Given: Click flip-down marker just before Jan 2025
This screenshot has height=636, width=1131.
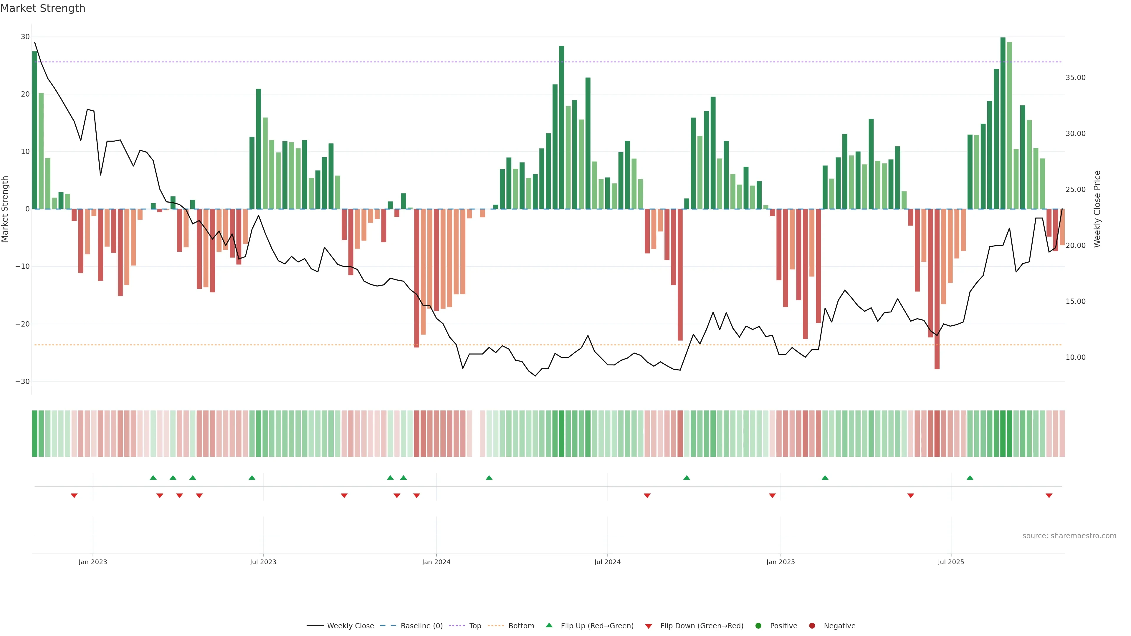Looking at the screenshot, I should click(x=772, y=496).
